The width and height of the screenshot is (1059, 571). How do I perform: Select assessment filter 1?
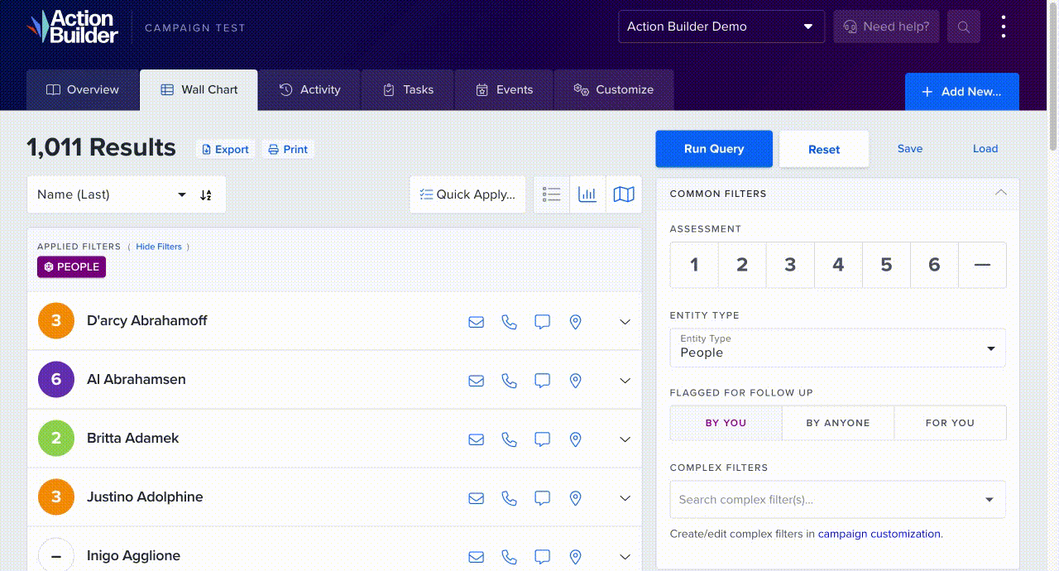[x=694, y=265]
